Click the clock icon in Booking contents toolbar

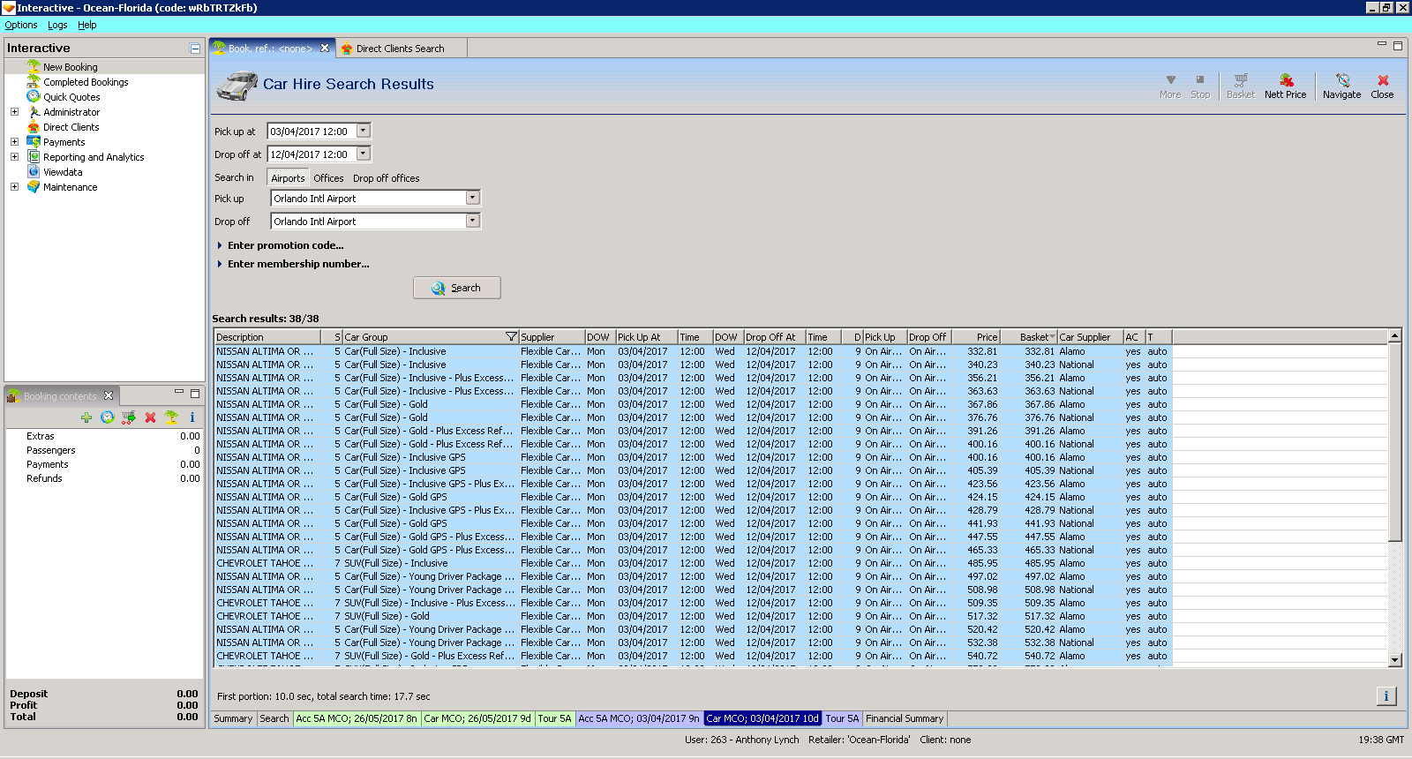(x=108, y=417)
